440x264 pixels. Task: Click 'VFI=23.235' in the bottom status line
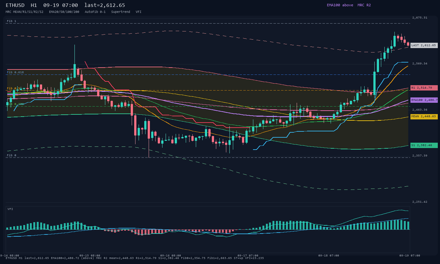[255, 258]
